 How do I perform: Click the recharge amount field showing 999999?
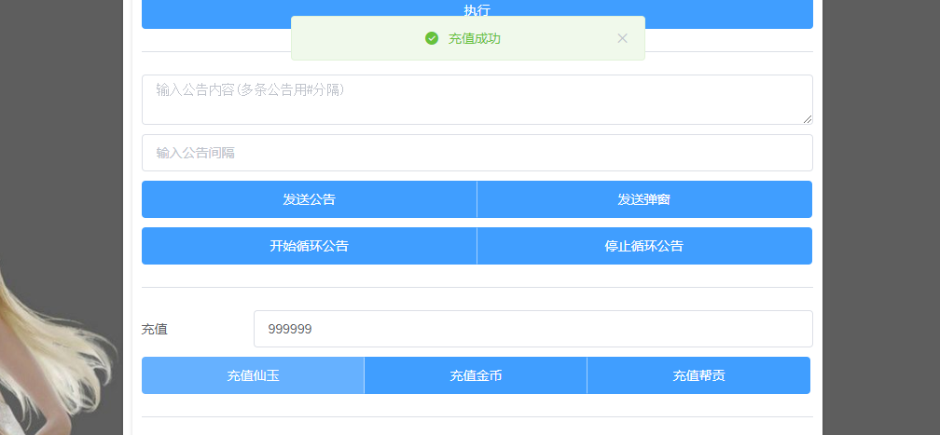point(533,329)
